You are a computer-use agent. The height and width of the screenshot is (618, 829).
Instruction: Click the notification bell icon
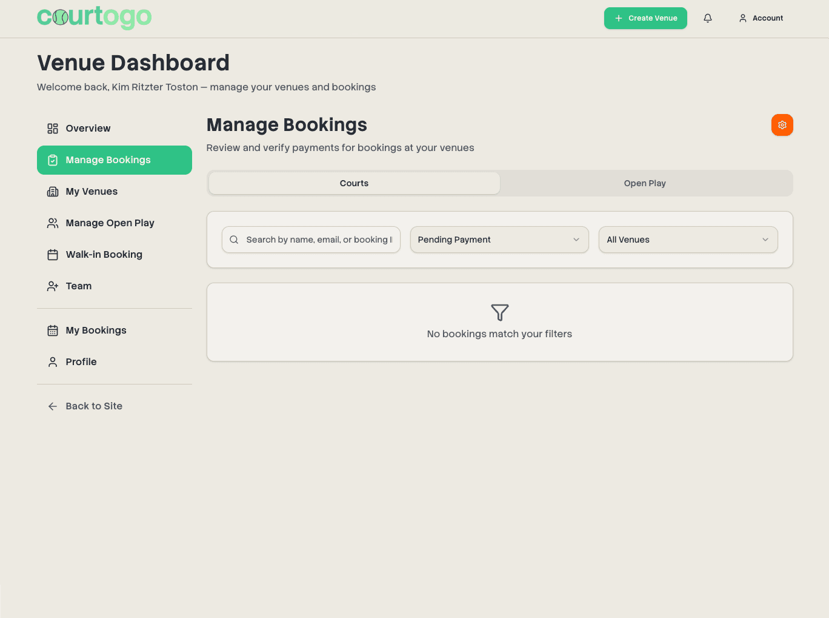[707, 18]
